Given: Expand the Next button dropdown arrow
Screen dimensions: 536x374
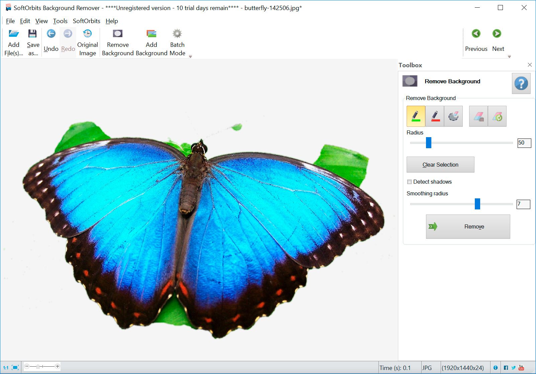Looking at the screenshot, I should [x=509, y=57].
